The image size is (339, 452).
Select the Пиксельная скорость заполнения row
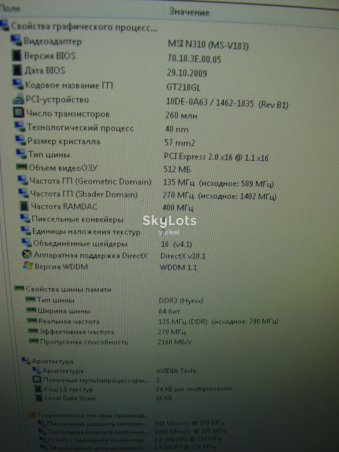coord(132,423)
